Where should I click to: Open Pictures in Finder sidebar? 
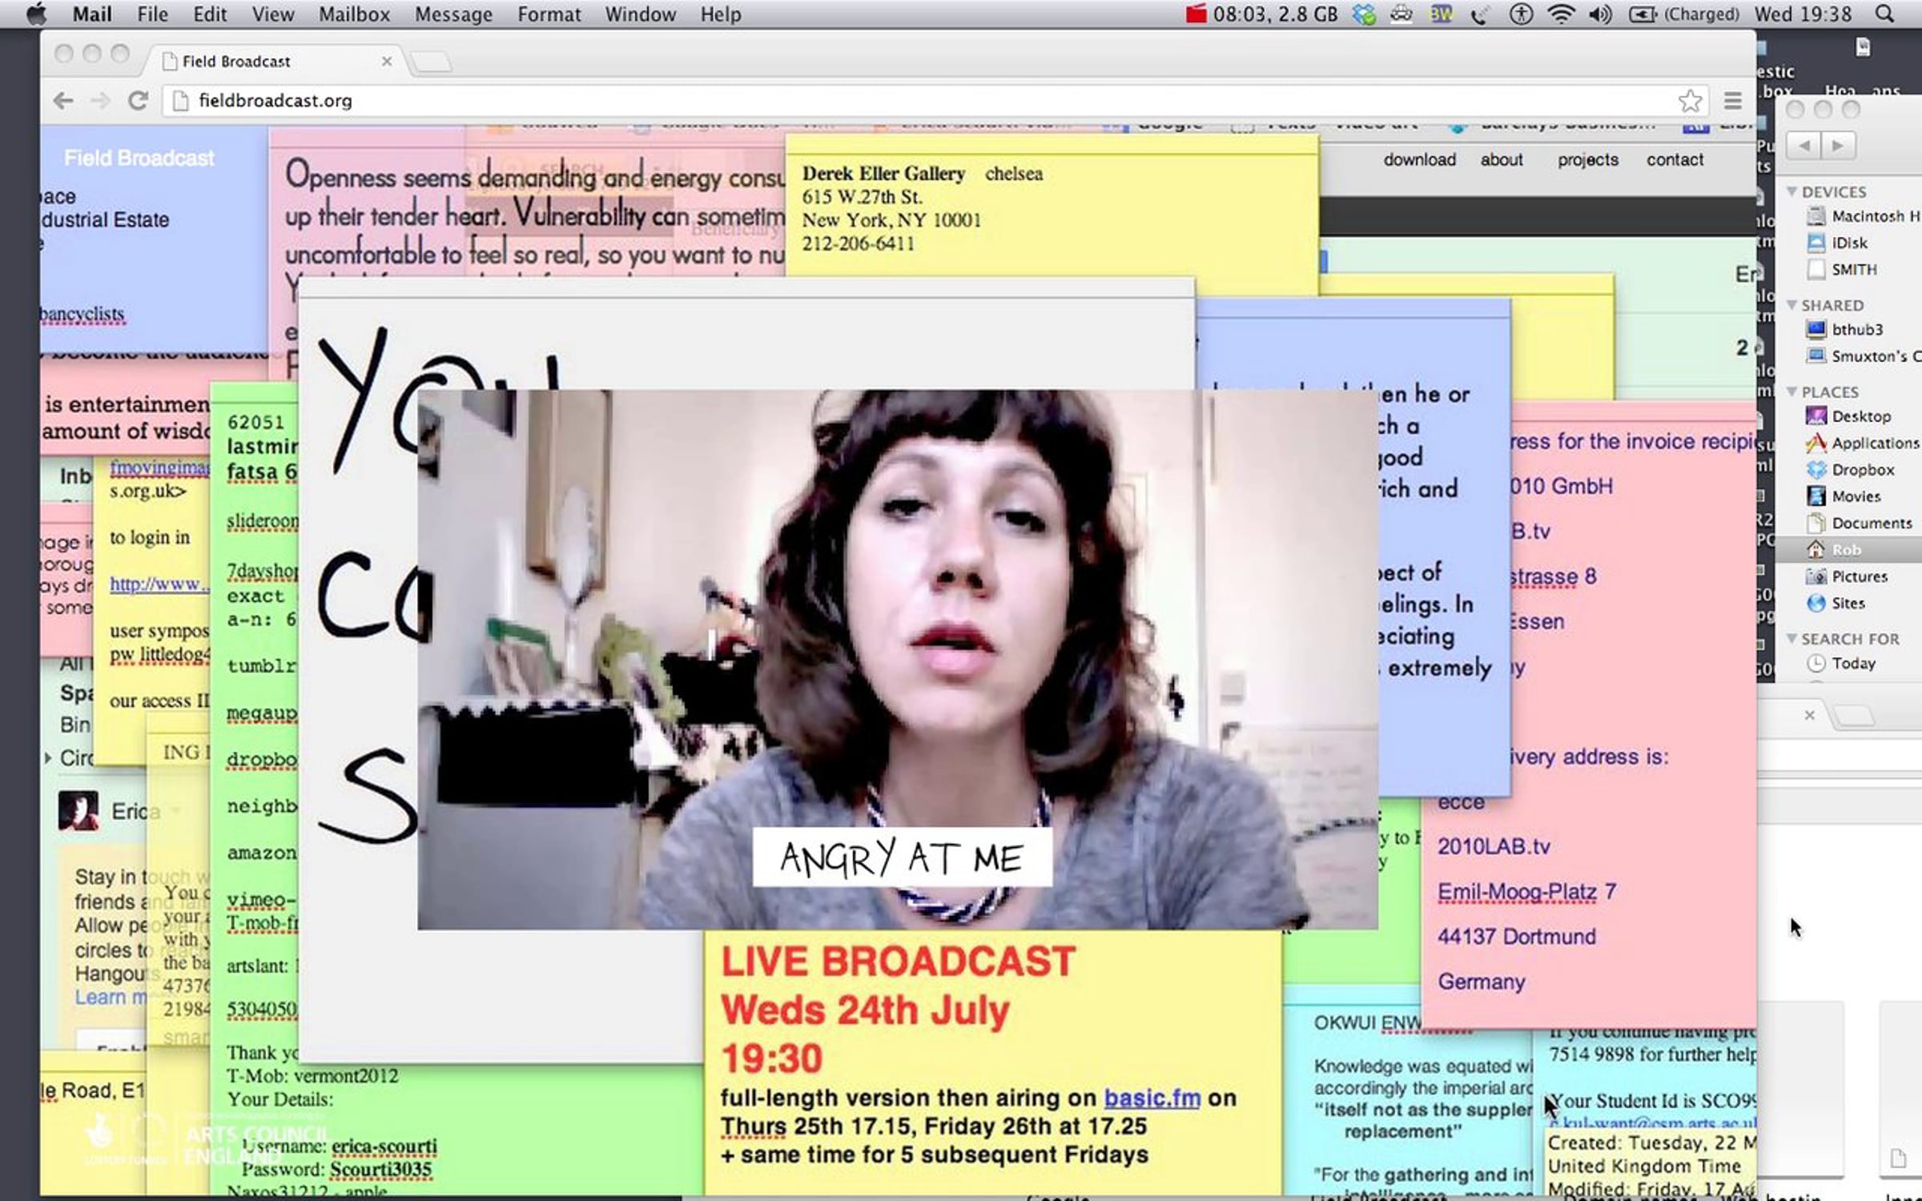click(x=1848, y=576)
